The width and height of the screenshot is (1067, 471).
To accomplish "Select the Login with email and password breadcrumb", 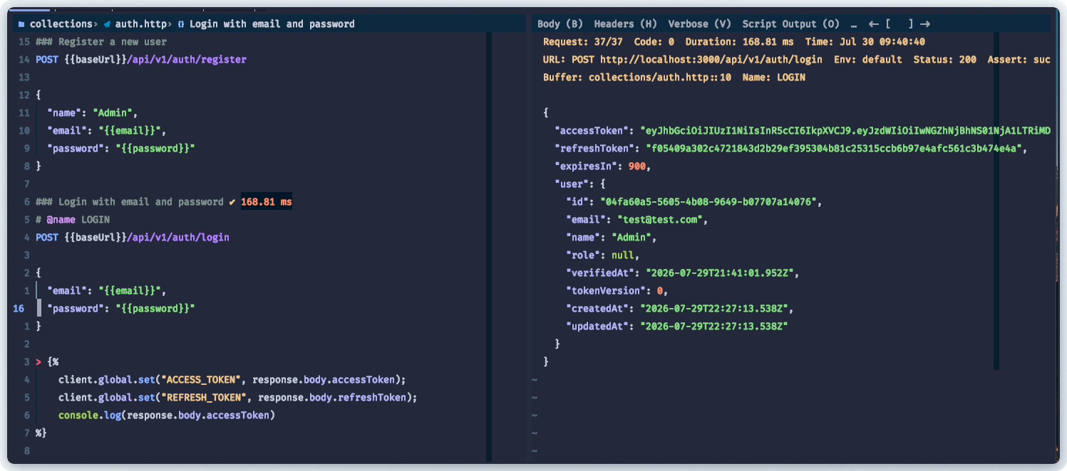I will click(x=272, y=24).
